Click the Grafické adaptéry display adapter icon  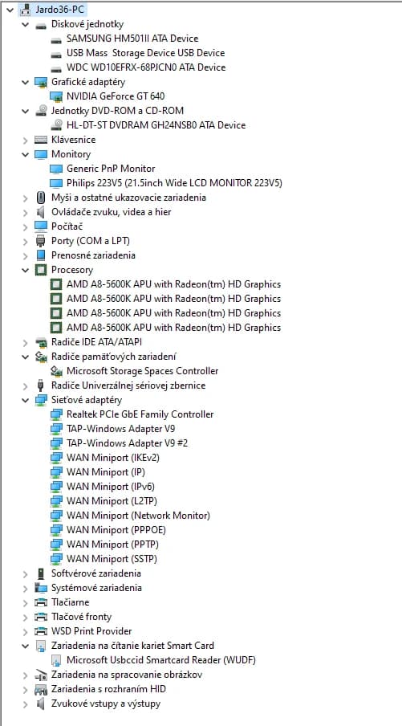point(41,82)
